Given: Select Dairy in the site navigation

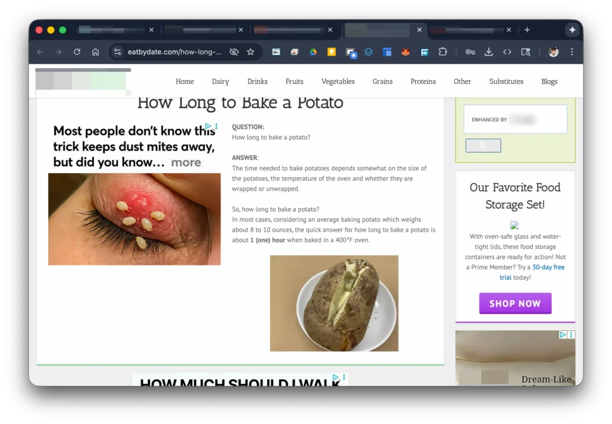Looking at the screenshot, I should click(221, 81).
